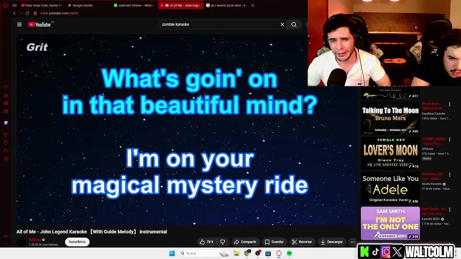Click the browser forward arrow

20,13
